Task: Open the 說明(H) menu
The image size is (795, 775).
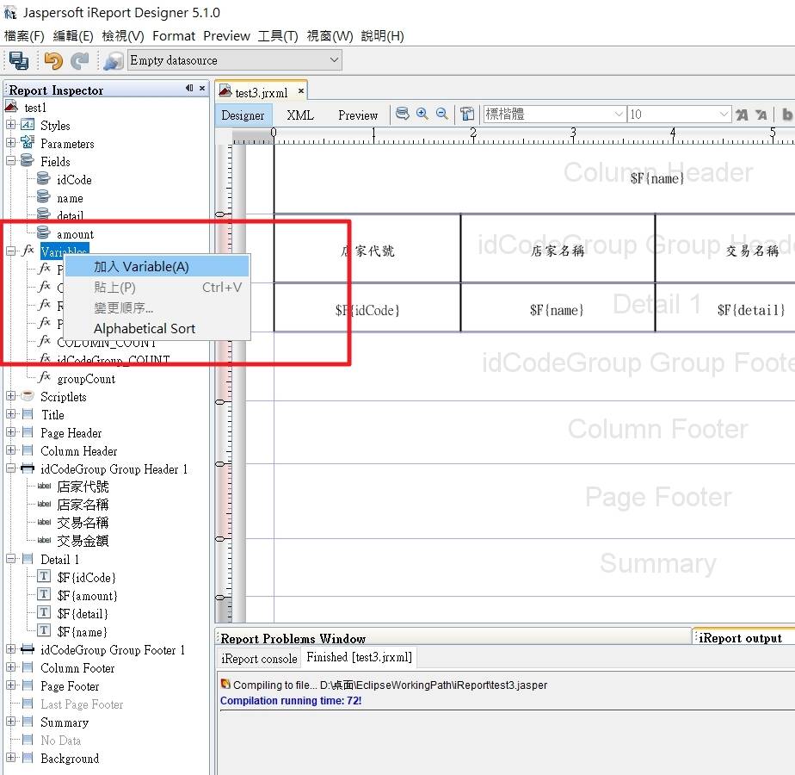Action: (382, 36)
